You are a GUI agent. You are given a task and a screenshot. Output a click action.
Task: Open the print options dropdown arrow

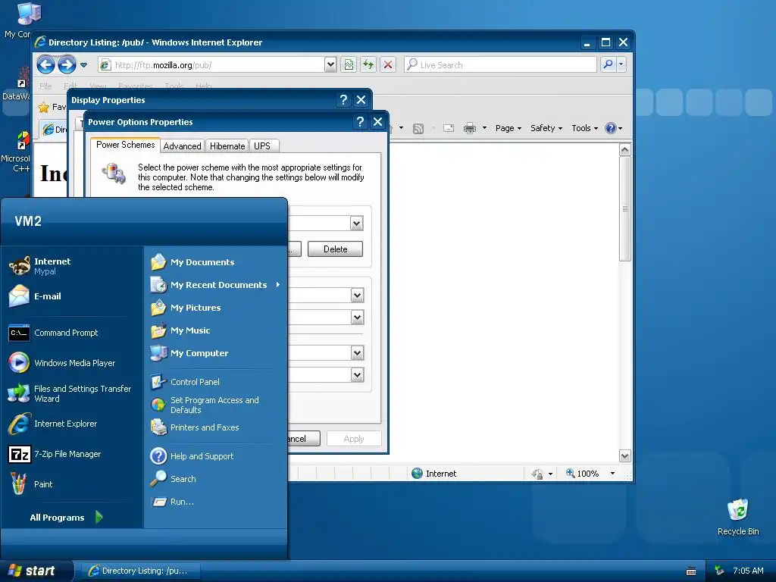[484, 128]
